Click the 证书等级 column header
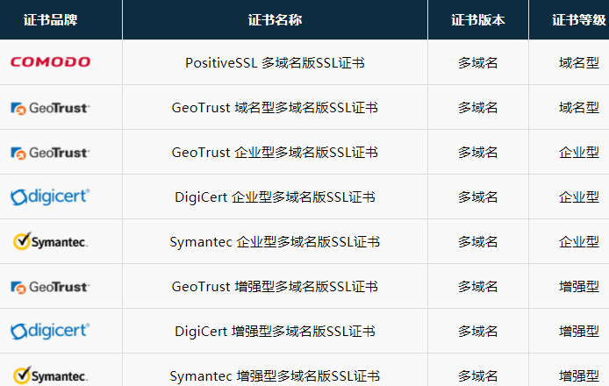The height and width of the screenshot is (386, 609). pyautogui.click(x=579, y=20)
